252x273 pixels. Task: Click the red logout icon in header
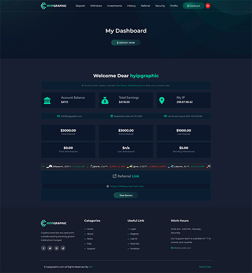pos(208,6)
